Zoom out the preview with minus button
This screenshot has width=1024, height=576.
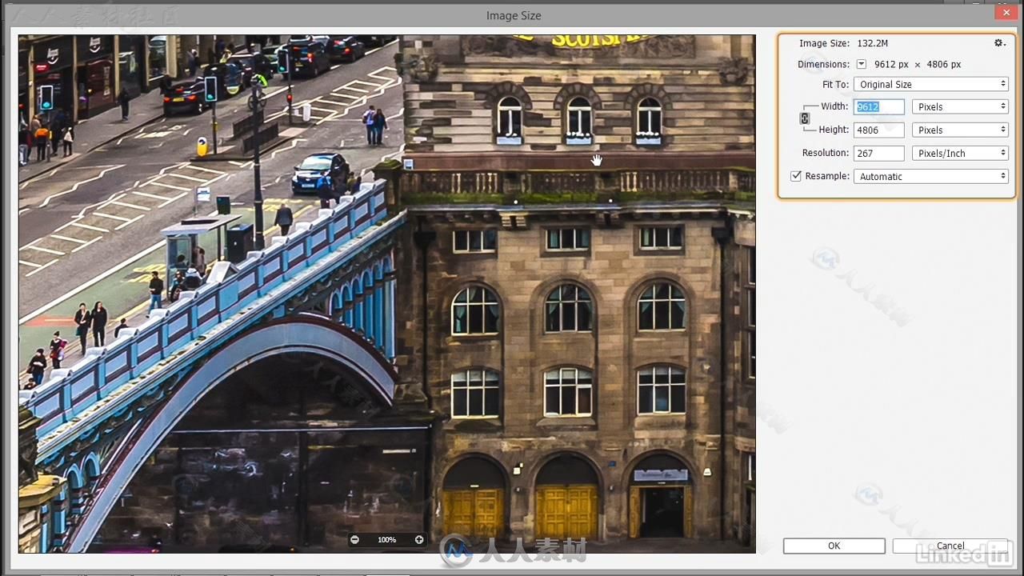click(x=354, y=540)
